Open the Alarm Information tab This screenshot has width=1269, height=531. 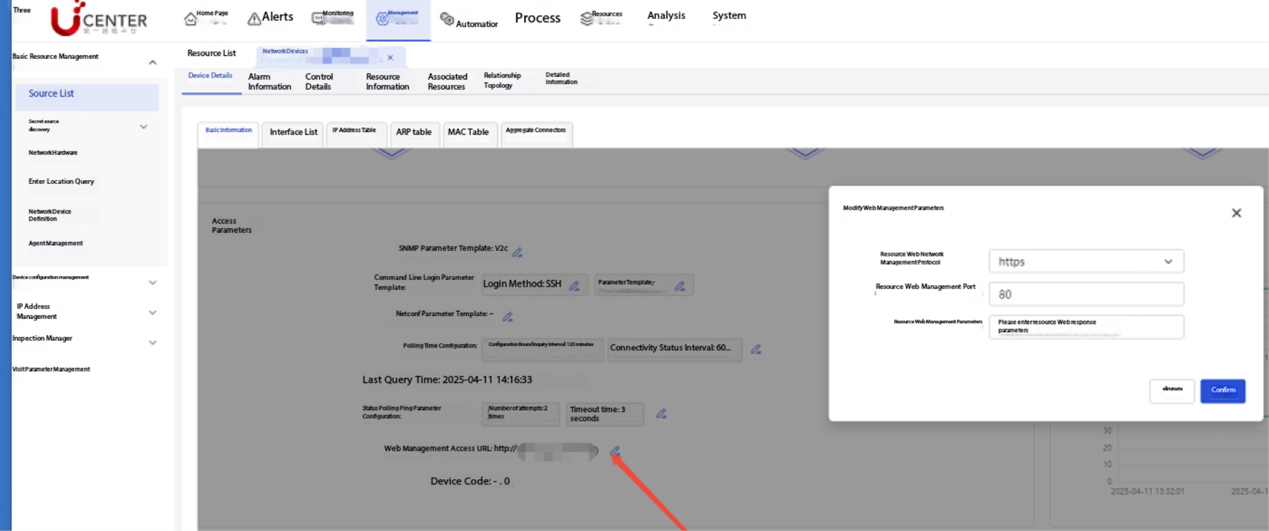[270, 81]
